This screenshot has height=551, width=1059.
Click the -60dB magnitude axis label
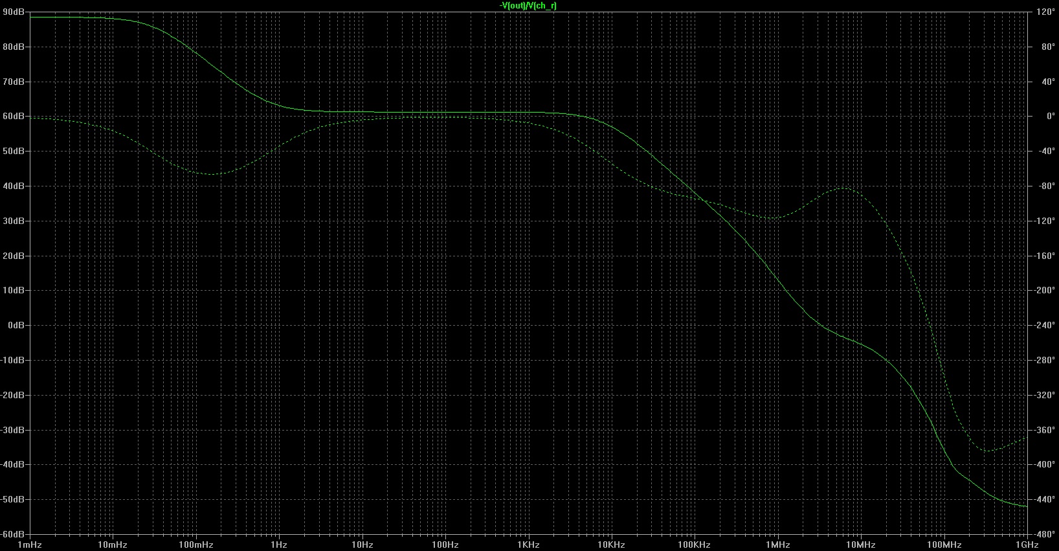click(x=12, y=534)
